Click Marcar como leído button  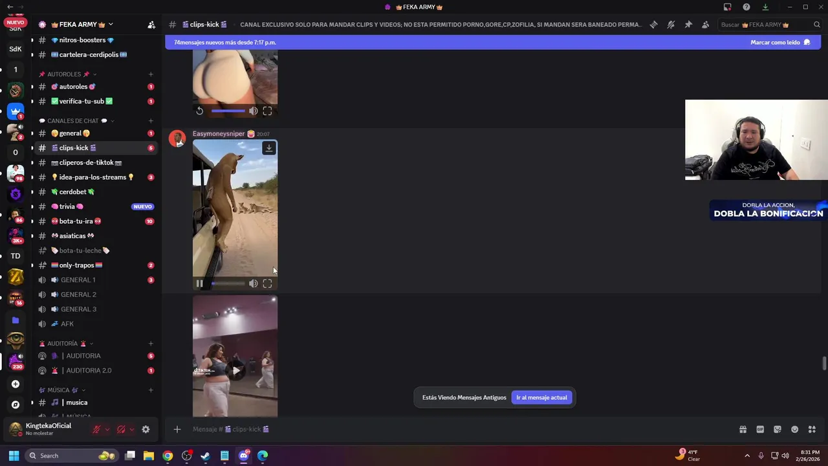click(x=780, y=42)
